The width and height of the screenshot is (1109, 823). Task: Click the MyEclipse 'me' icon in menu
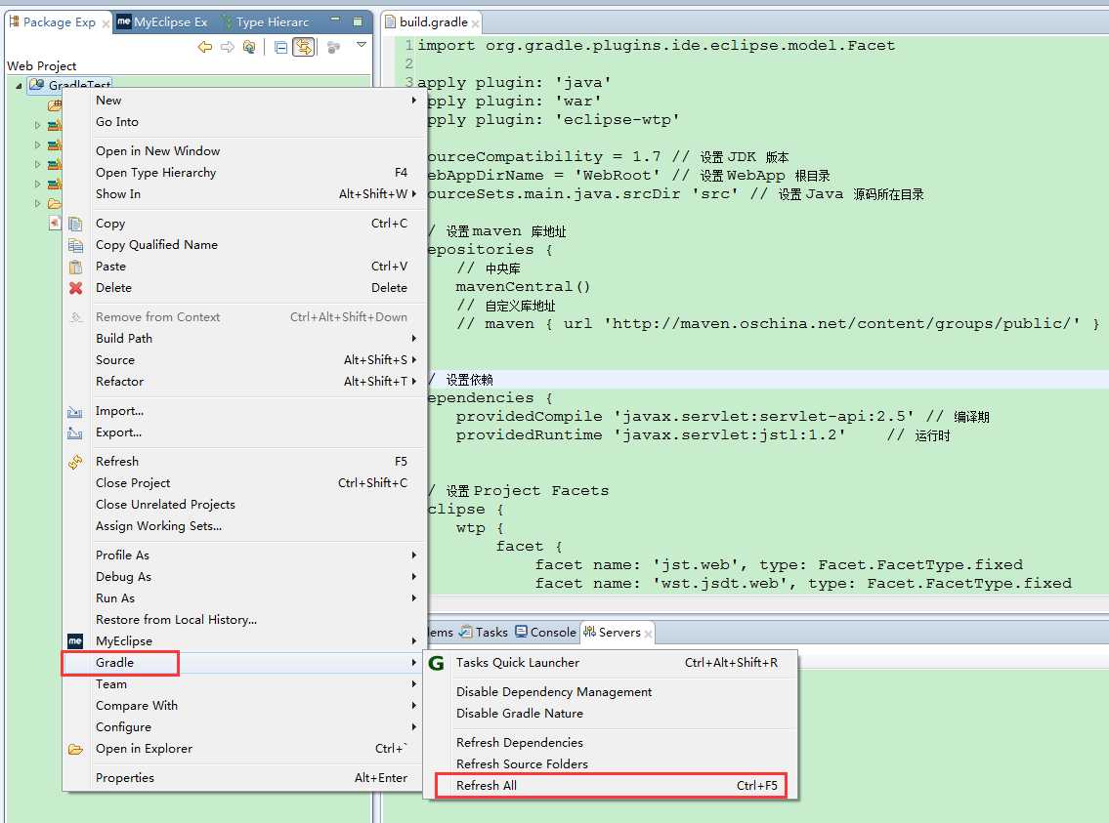click(75, 640)
